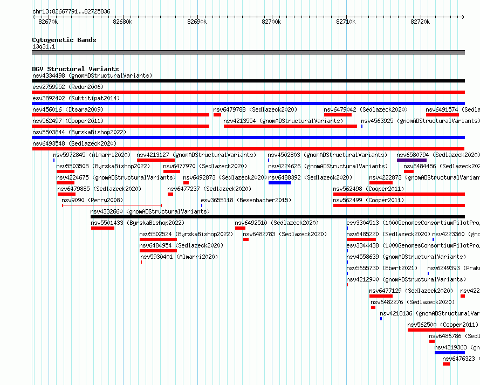The image size is (480, 385).
Task: Click the nsv4222873 variant label
Action: (x=424, y=177)
